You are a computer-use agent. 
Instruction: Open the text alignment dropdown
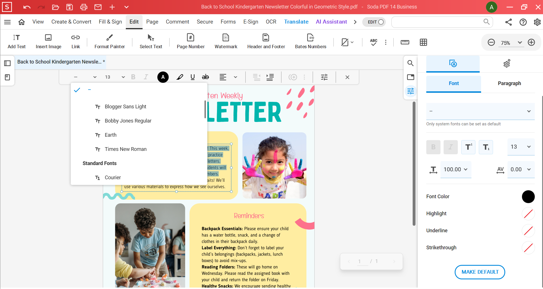(235, 77)
